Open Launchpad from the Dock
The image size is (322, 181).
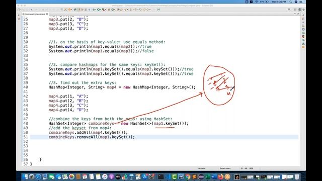[x=32, y=176]
